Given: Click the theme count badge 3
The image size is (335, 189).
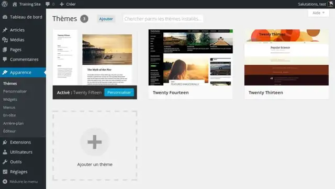Looking at the screenshot, I should (84, 19).
